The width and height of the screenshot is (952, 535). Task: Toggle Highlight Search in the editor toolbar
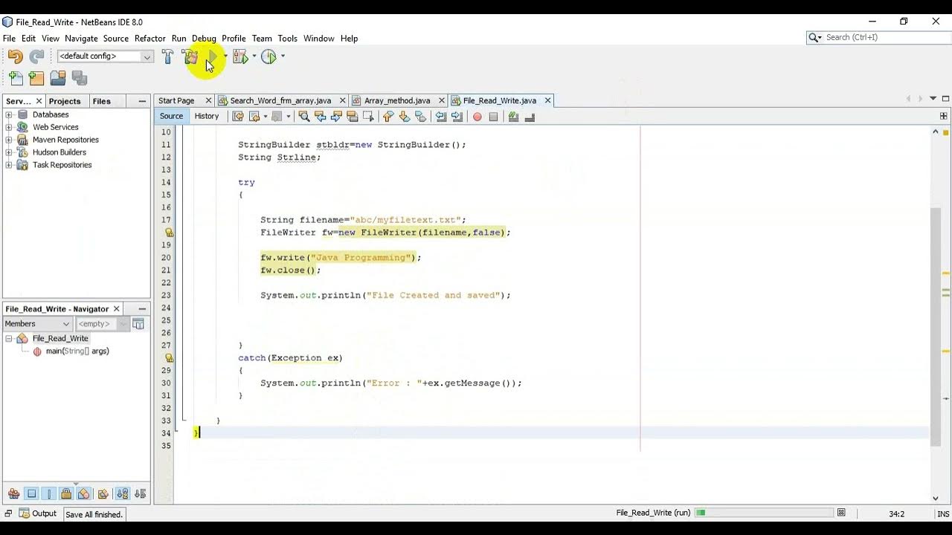tap(353, 117)
